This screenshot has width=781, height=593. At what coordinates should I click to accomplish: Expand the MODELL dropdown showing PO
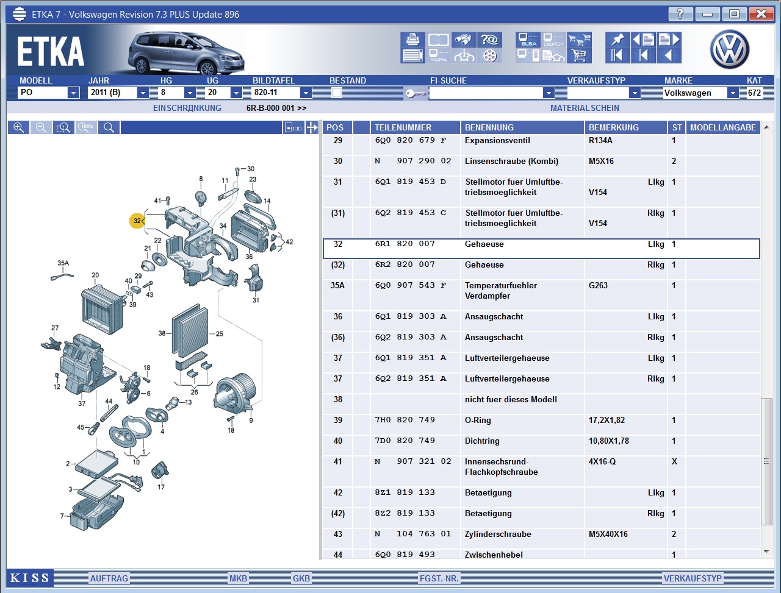[x=73, y=93]
